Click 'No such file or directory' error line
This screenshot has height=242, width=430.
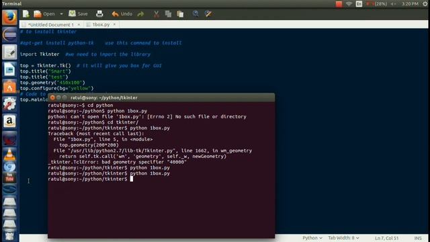click(147, 116)
